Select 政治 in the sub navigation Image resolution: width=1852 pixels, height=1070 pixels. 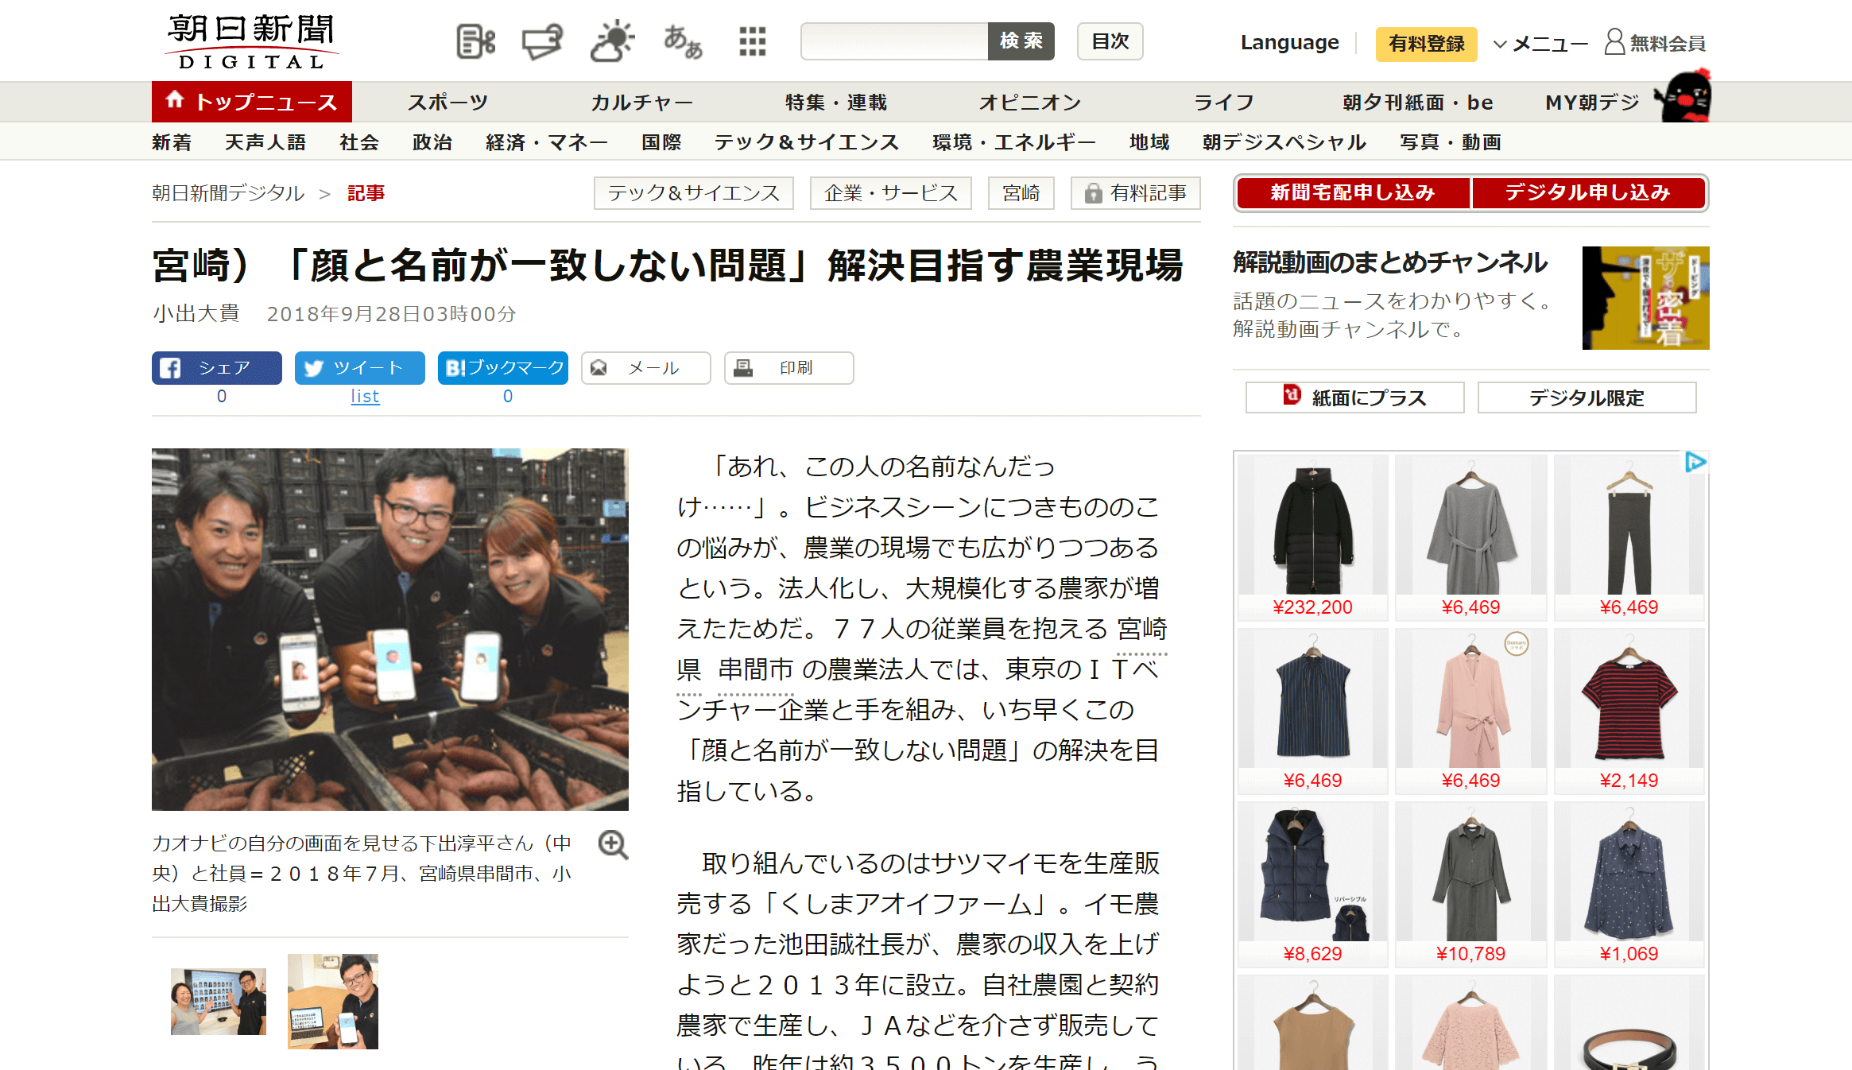(432, 142)
